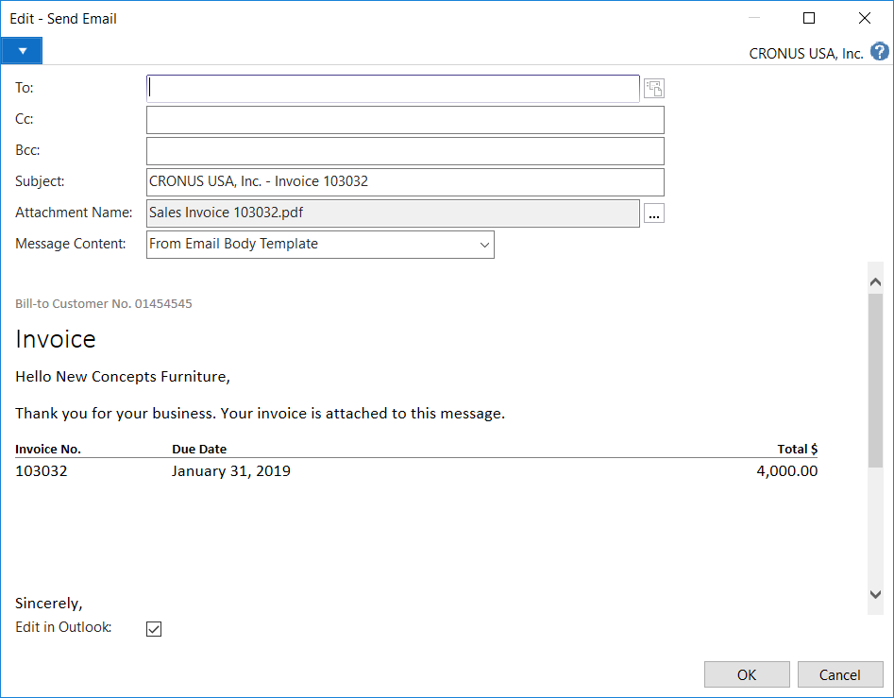Close the Send Email dialog window
Screen dimensions: 894x698
[864, 18]
